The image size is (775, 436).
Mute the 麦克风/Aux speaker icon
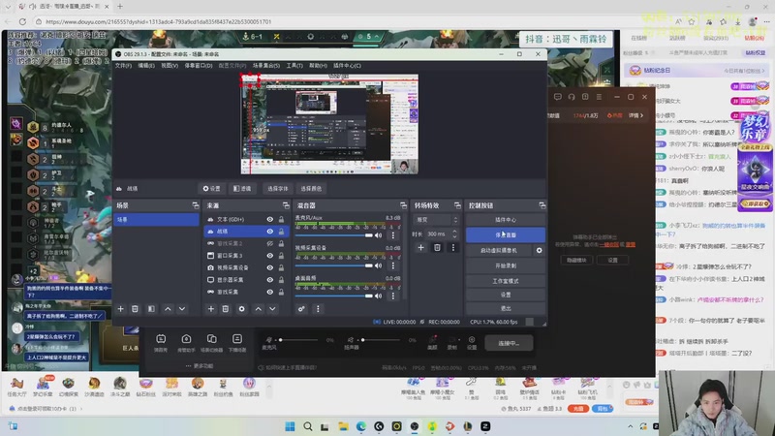point(379,235)
